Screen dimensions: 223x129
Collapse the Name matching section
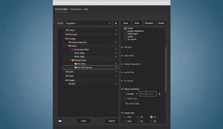pyautogui.click(x=122, y=89)
